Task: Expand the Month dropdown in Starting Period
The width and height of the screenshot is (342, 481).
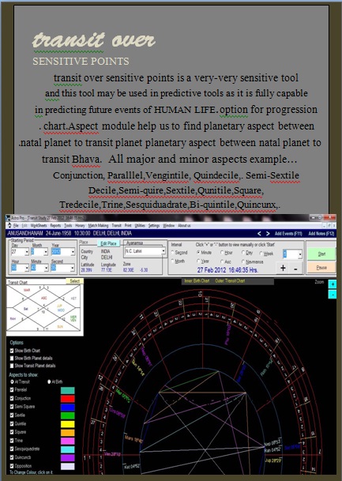Action: 46,252
